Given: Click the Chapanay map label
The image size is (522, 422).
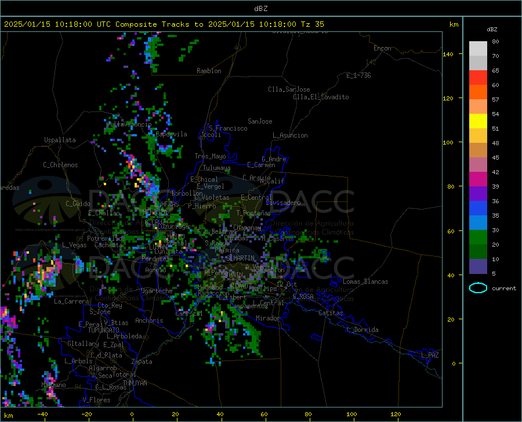Looking at the screenshot, I should tap(247, 228).
